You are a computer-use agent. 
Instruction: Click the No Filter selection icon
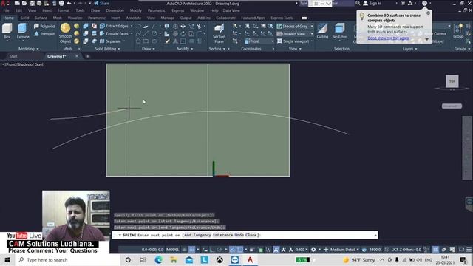339,31
